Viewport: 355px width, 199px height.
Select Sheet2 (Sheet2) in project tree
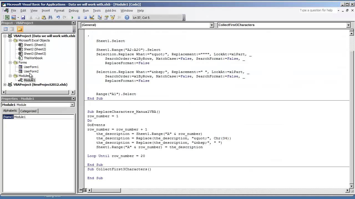pos(35,49)
